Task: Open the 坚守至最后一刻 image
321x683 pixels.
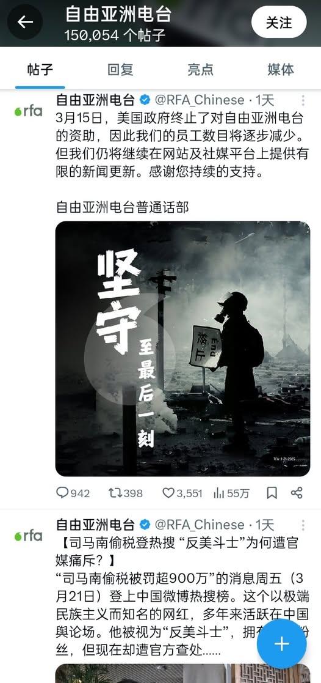Action: tap(182, 349)
